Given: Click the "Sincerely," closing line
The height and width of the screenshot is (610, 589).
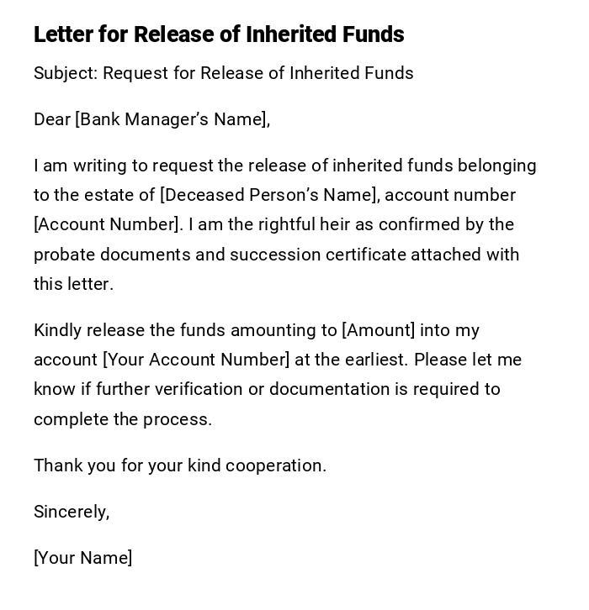Looking at the screenshot, I should [72, 512].
